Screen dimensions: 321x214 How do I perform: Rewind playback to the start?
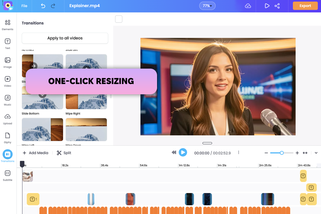174,152
